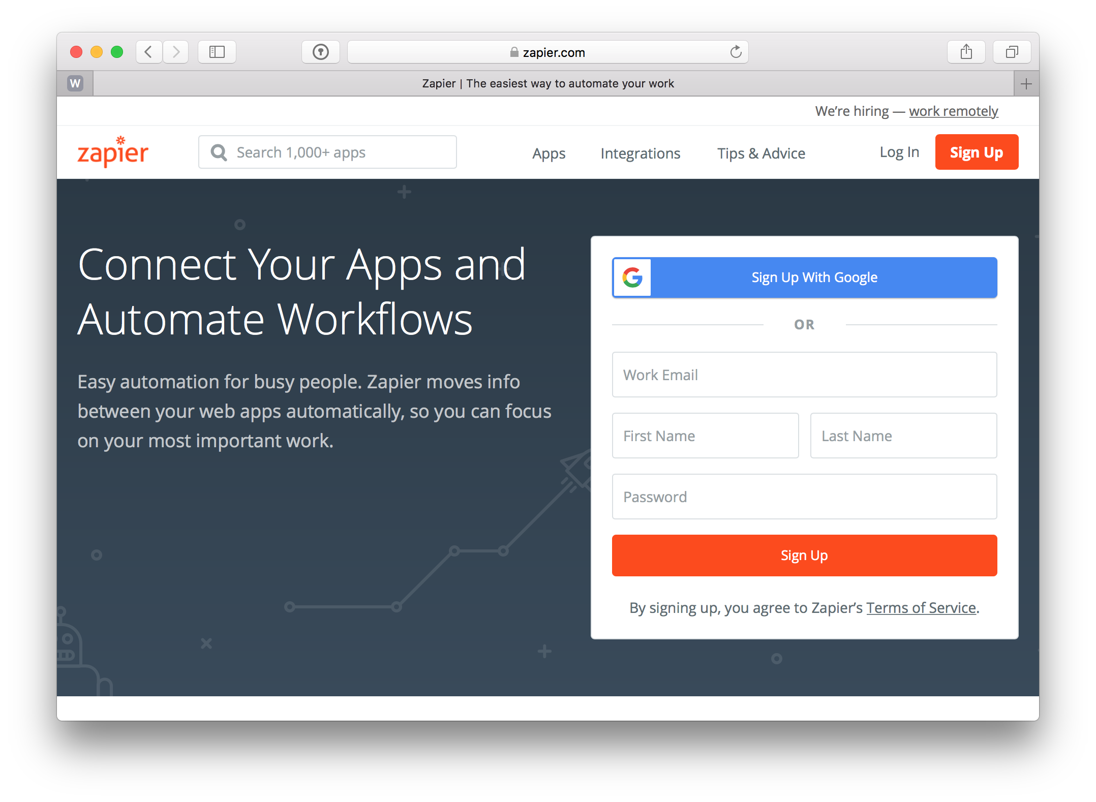Show all tabs overview icon
Image resolution: width=1096 pixels, height=802 pixels.
coord(1012,52)
